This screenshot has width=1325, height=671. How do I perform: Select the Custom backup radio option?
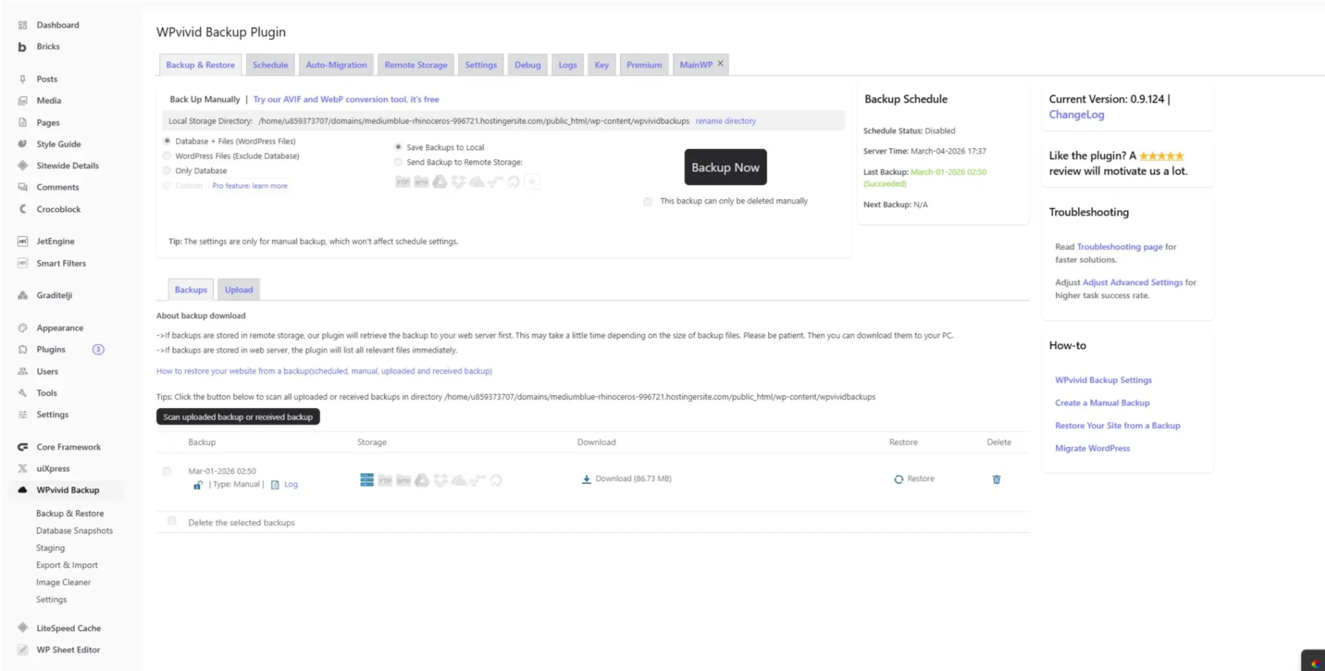pyautogui.click(x=167, y=186)
